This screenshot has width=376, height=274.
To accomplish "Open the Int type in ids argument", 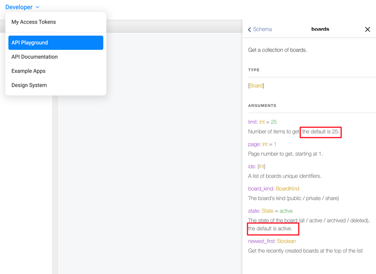I will click(x=262, y=167).
